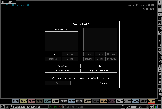Click the [untitled simulation] save field
The height and width of the screenshot is (109, 162).
(29, 107)
